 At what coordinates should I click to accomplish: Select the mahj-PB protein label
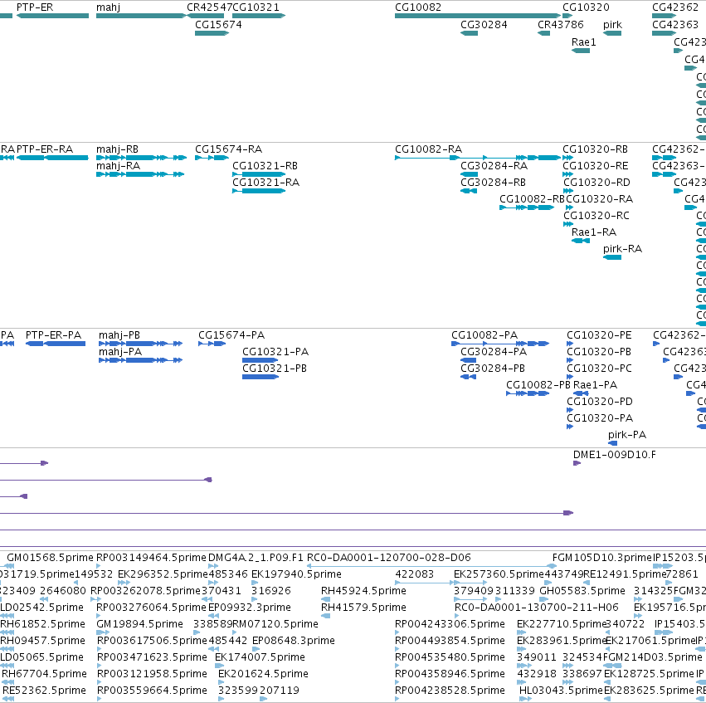[x=119, y=335]
